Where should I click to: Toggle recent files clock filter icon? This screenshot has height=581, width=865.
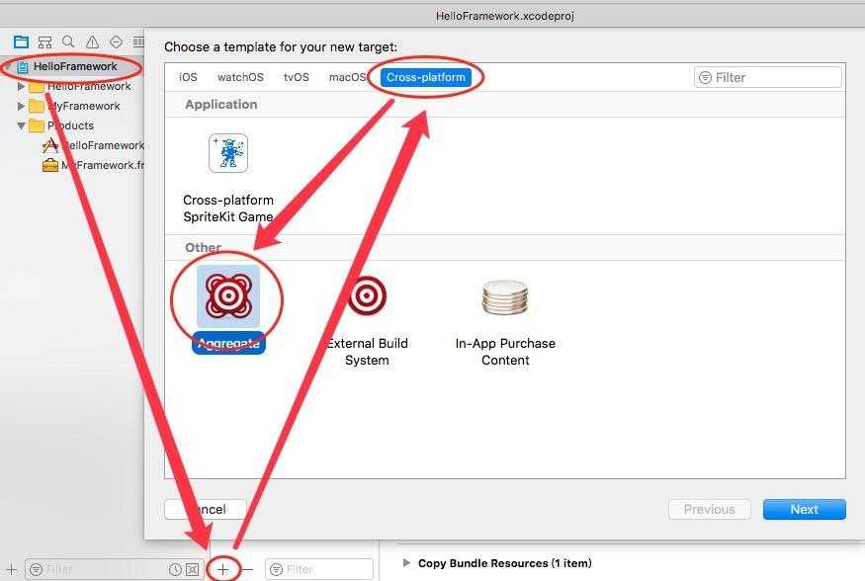[x=175, y=569]
